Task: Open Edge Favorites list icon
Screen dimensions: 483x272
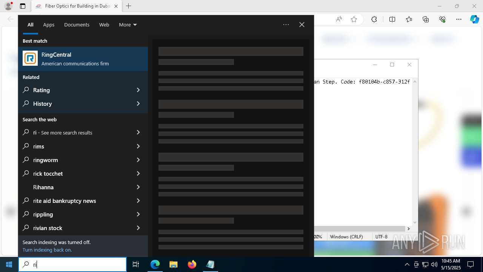Action: click(409, 19)
